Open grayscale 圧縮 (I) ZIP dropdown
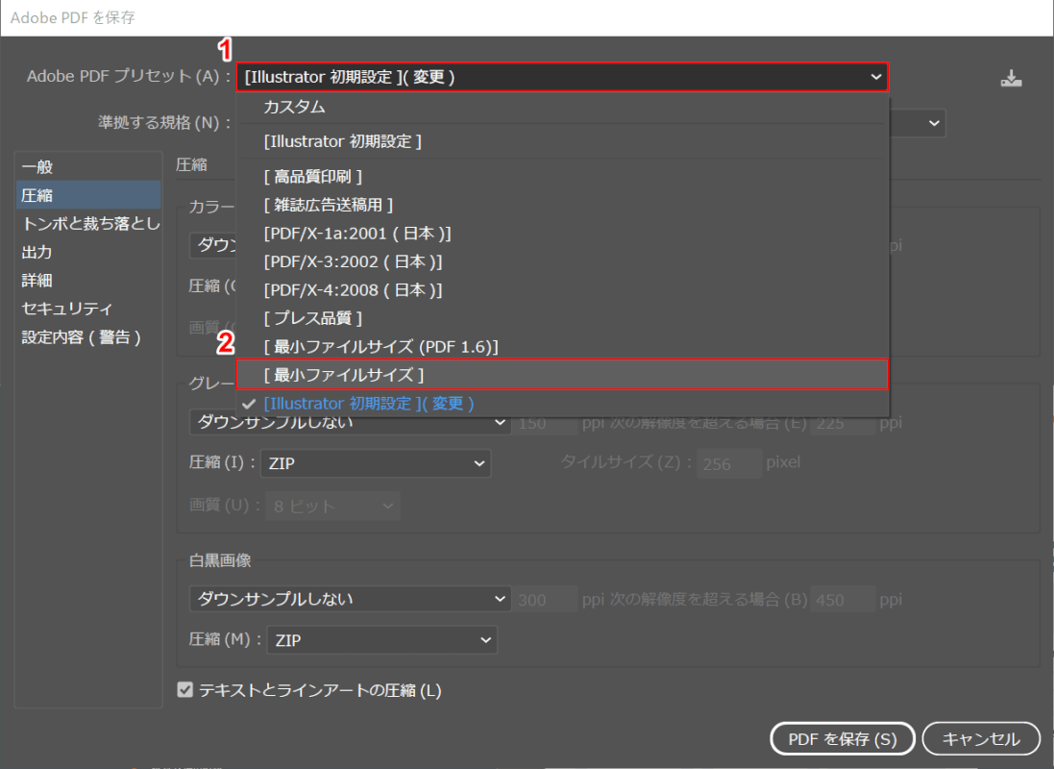 (x=376, y=463)
